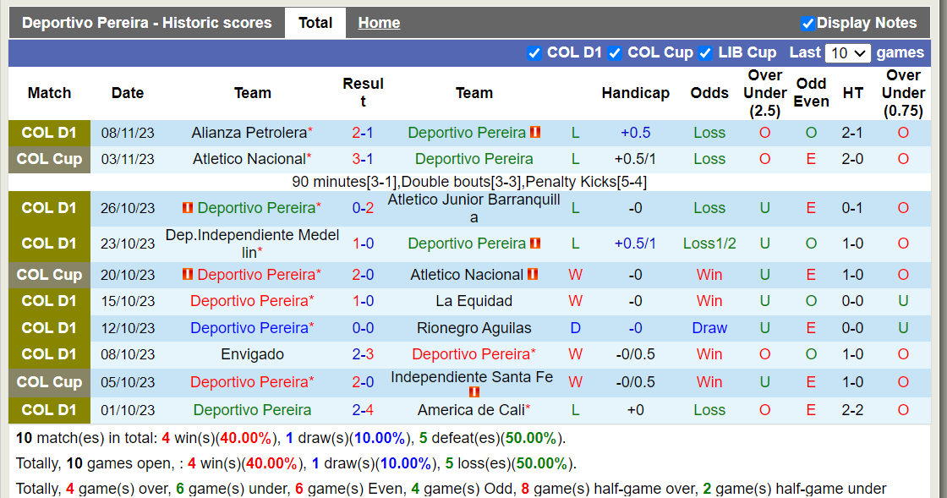Click the 2-1 result of the Alianza Petrolera match
Viewport: 947px width, 498px height.
click(x=363, y=133)
